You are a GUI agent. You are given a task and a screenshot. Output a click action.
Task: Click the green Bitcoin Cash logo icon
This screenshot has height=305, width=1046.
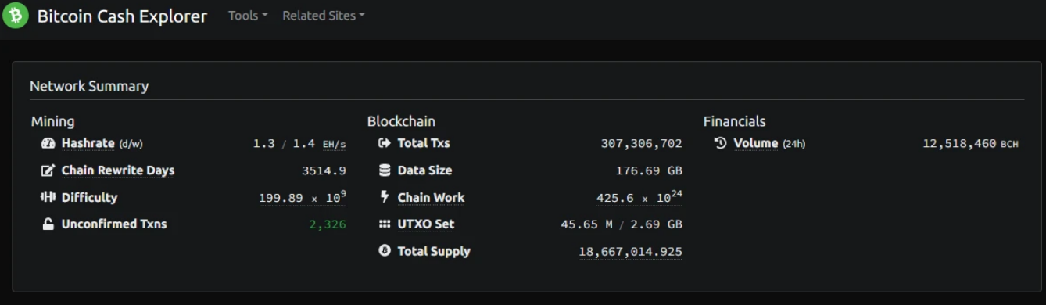point(16,16)
